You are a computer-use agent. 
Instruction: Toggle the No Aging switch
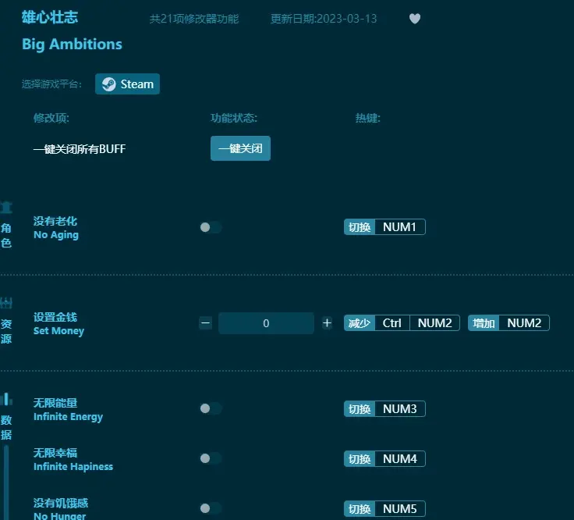click(211, 227)
